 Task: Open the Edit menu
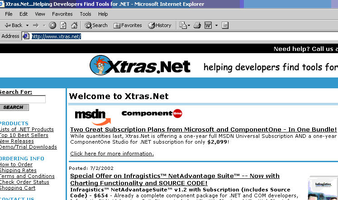[x=24, y=14]
